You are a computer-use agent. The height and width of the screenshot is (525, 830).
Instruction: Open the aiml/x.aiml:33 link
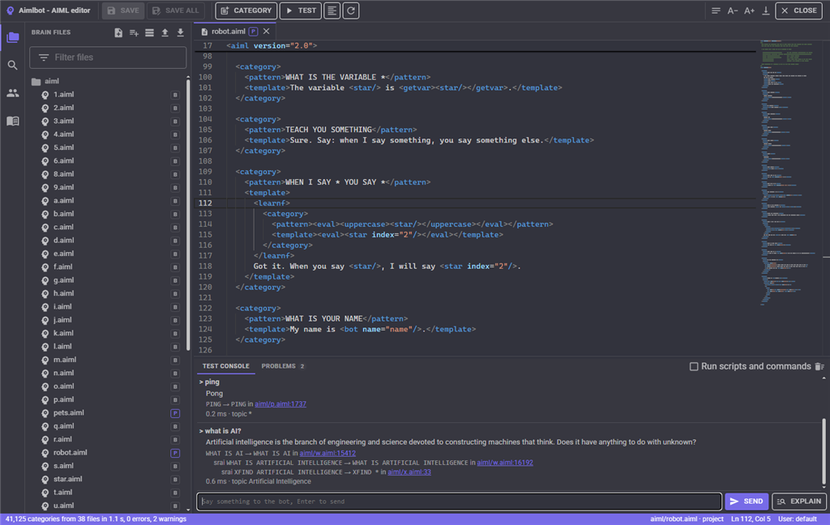coord(409,472)
